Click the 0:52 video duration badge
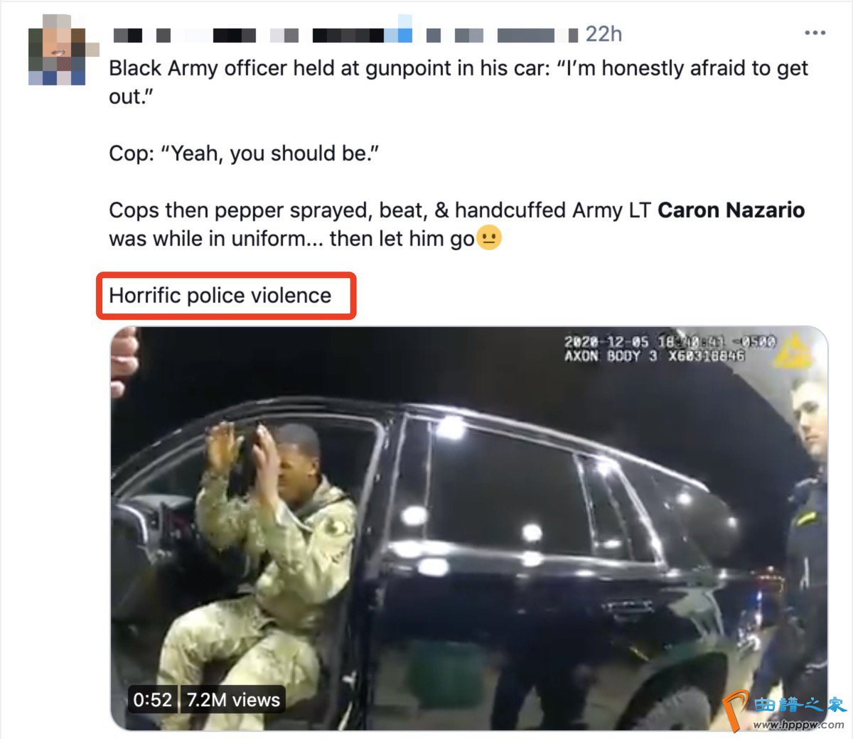Screen dimensions: 853x739 tap(153, 700)
